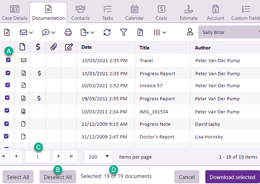260x184 pixels.
Task: Click the Download selected button
Action: pyautogui.click(x=232, y=177)
